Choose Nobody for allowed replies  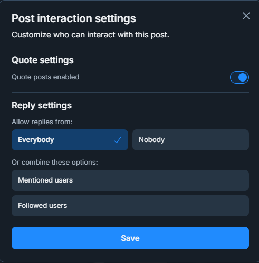click(190, 140)
